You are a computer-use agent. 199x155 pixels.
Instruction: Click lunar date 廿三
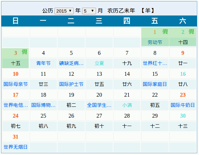[43, 84]
